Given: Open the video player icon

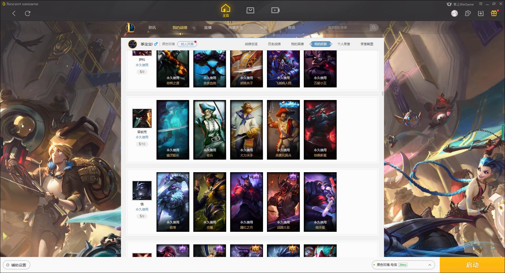Looking at the screenshot, I should (x=275, y=10).
